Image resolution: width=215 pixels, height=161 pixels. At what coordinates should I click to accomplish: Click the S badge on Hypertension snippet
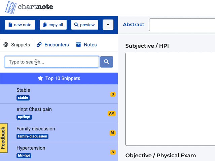tap(113, 152)
